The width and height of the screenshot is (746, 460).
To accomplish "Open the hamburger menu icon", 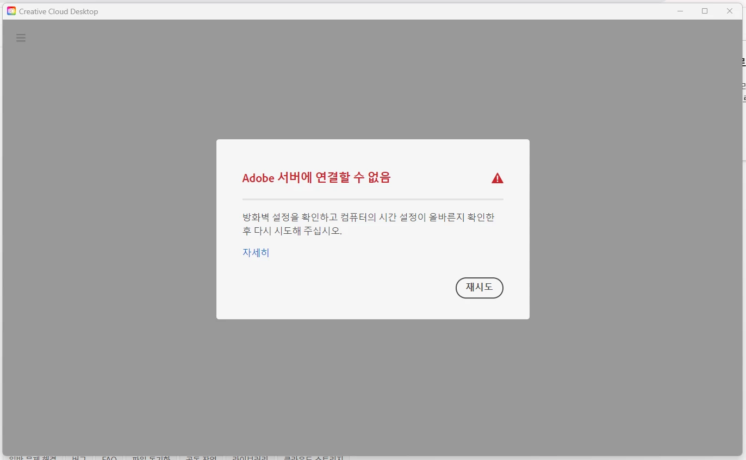I will pyautogui.click(x=21, y=38).
